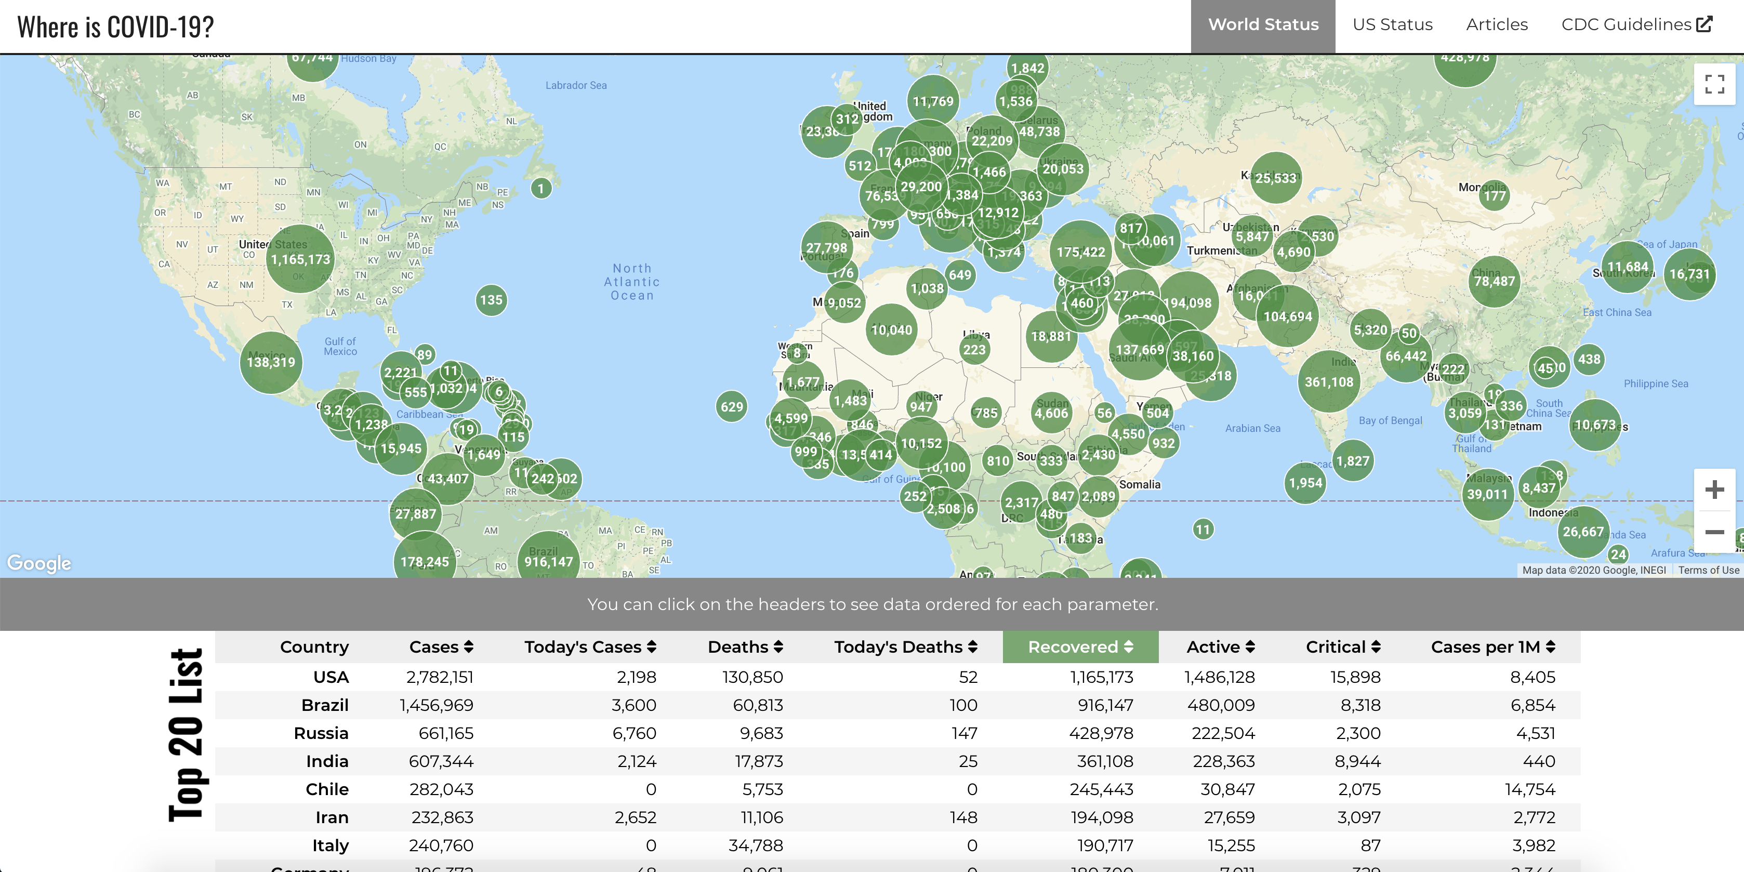Open the map Terms of Use
The width and height of the screenshot is (1744, 872).
(x=1708, y=570)
